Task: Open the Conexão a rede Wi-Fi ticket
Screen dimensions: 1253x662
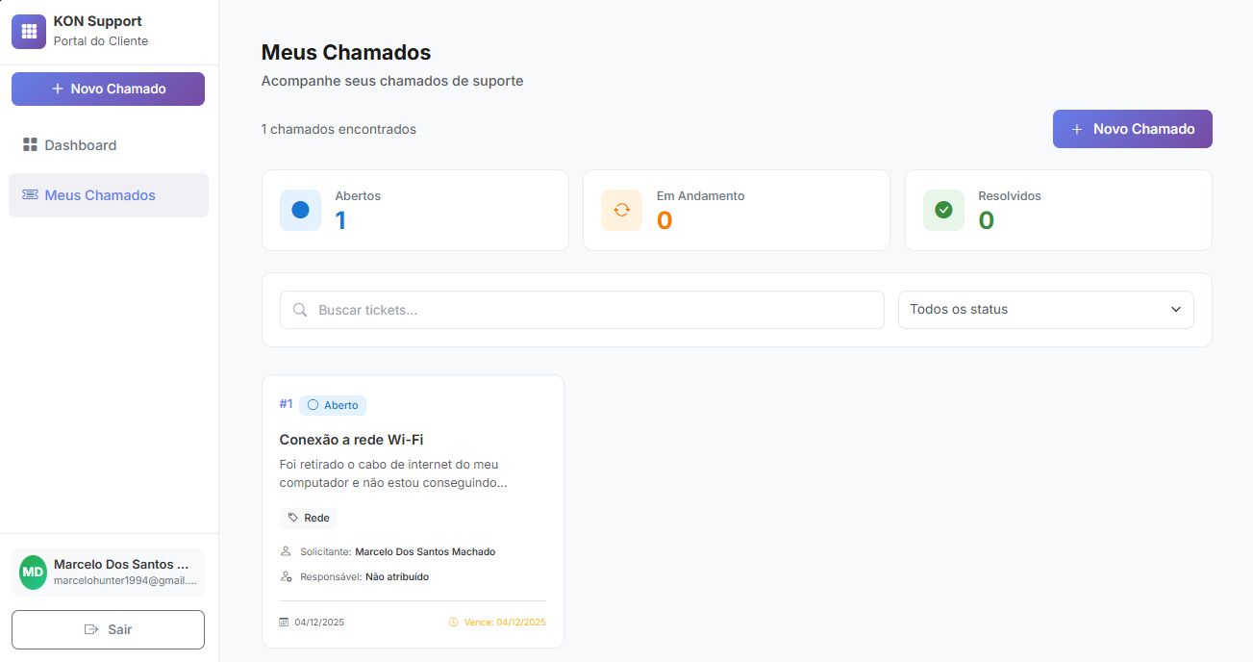Action: 351,440
